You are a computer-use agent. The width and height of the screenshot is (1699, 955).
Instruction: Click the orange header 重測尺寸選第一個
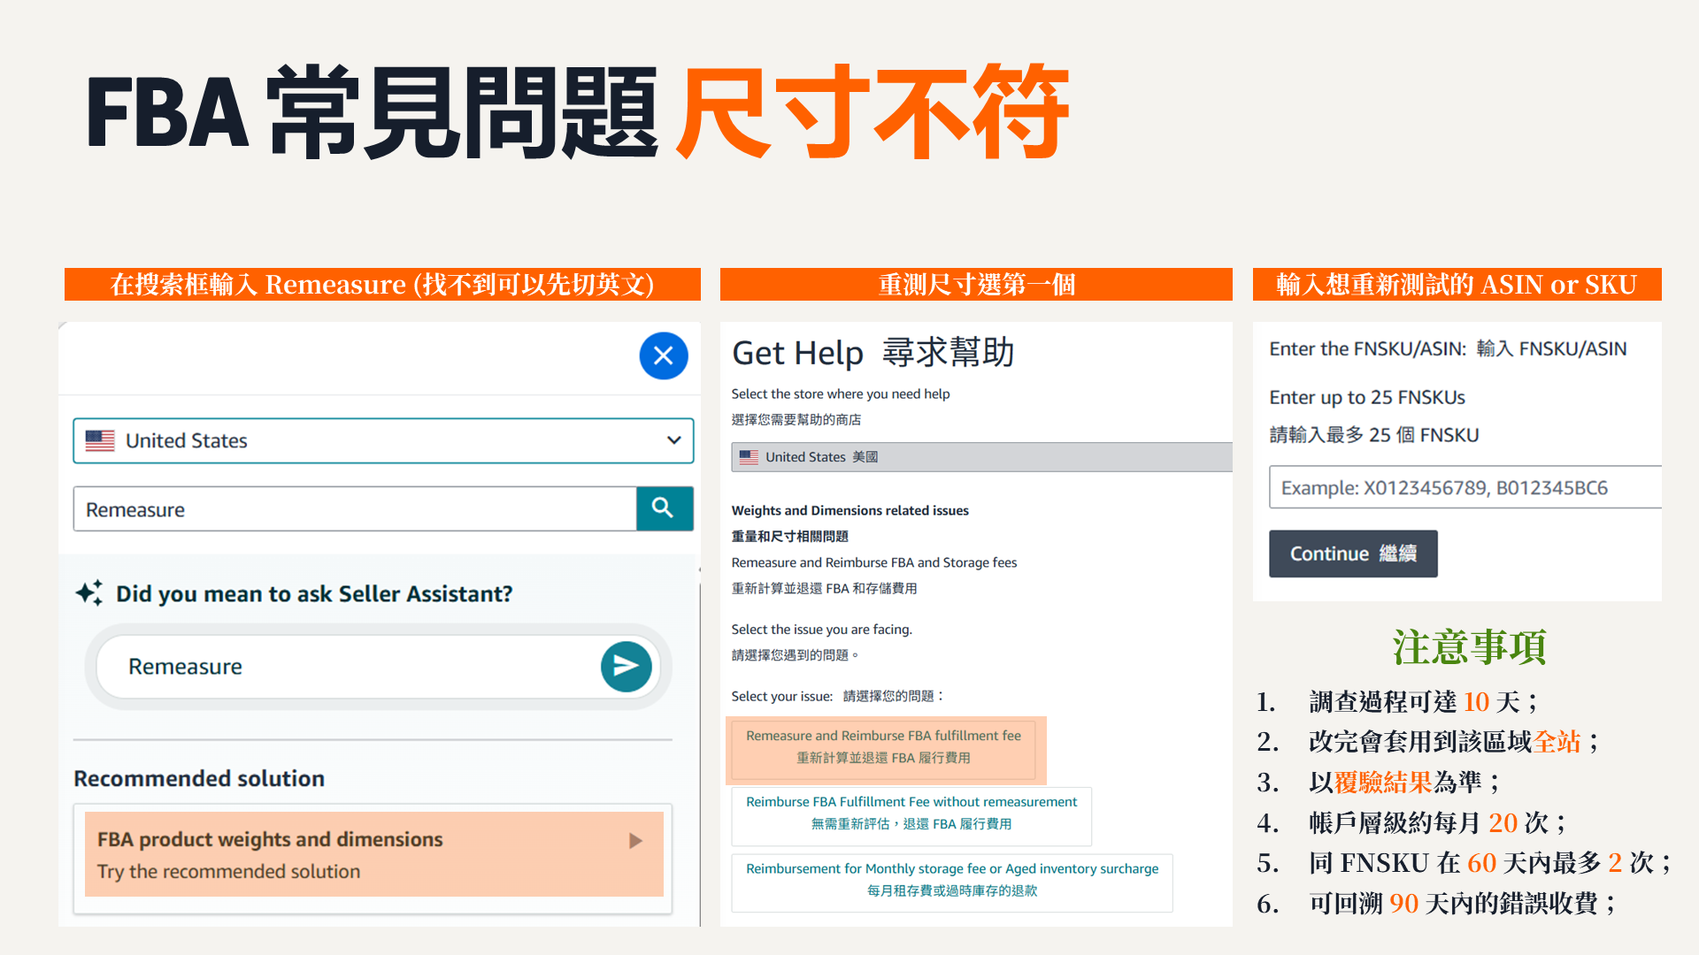tap(976, 284)
